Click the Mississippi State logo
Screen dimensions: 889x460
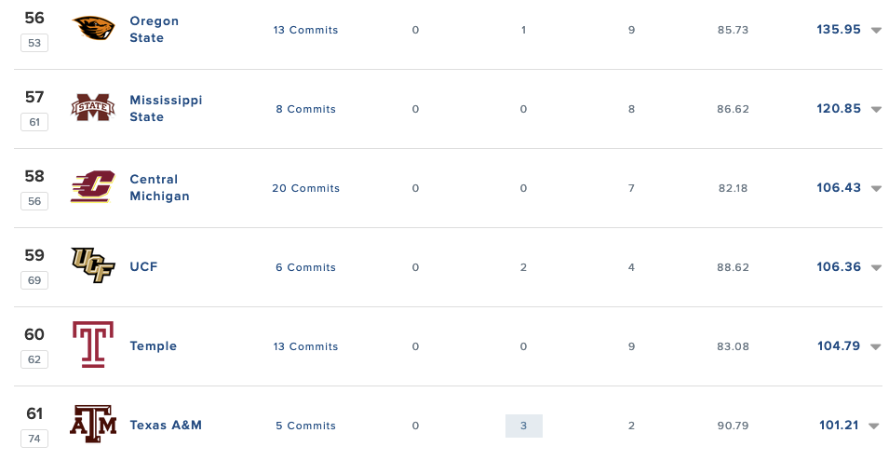point(93,109)
